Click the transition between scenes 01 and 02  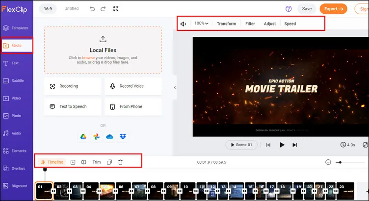tap(53, 191)
